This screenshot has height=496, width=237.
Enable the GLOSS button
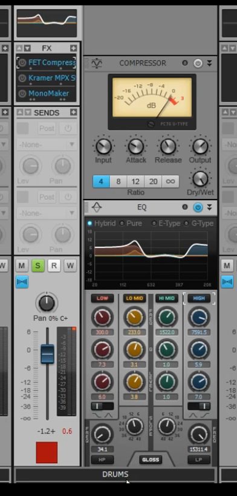coord(151,460)
